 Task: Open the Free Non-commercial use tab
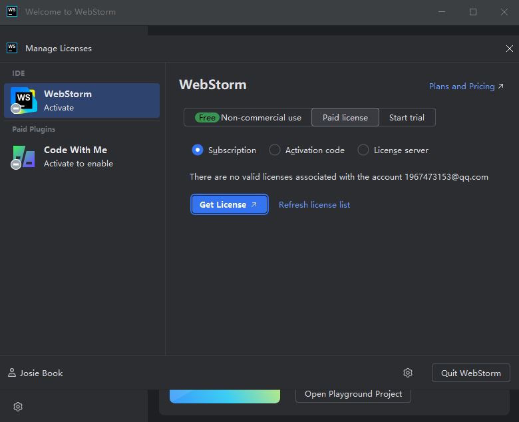click(248, 118)
